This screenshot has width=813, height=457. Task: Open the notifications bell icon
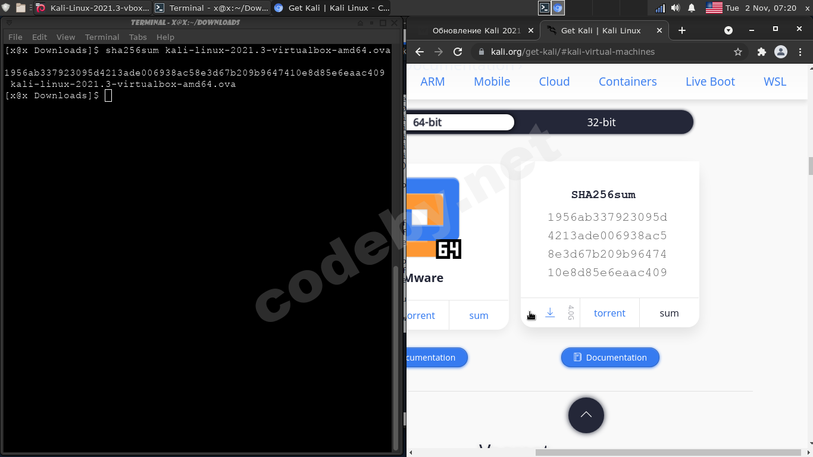click(692, 8)
